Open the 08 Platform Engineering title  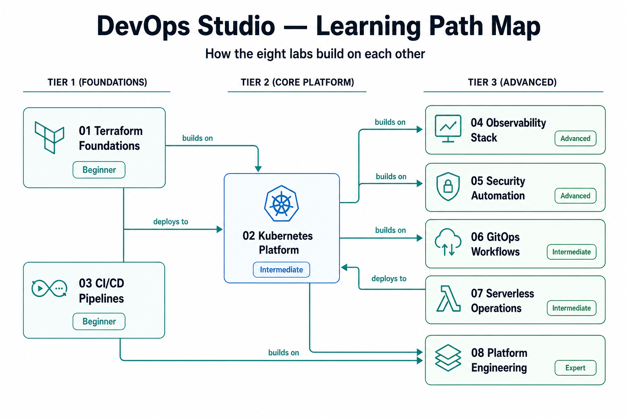499,360
